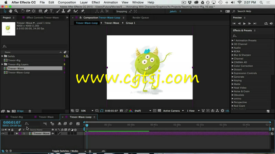The height and width of the screenshot is (154, 275).
Task: Select the Hand tool
Action: click(x=11, y=11)
